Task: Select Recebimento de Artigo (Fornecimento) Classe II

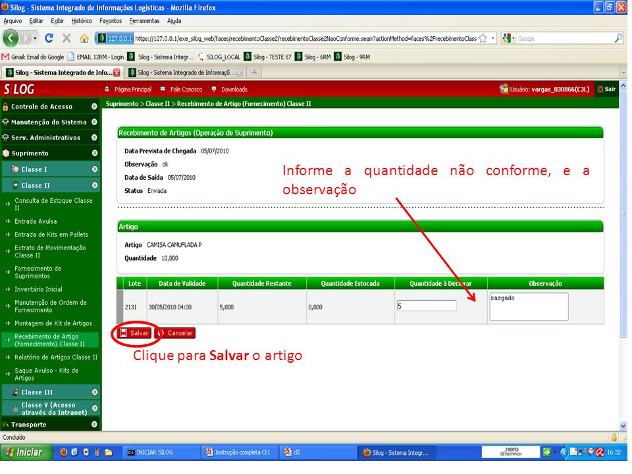Action: click(49, 340)
